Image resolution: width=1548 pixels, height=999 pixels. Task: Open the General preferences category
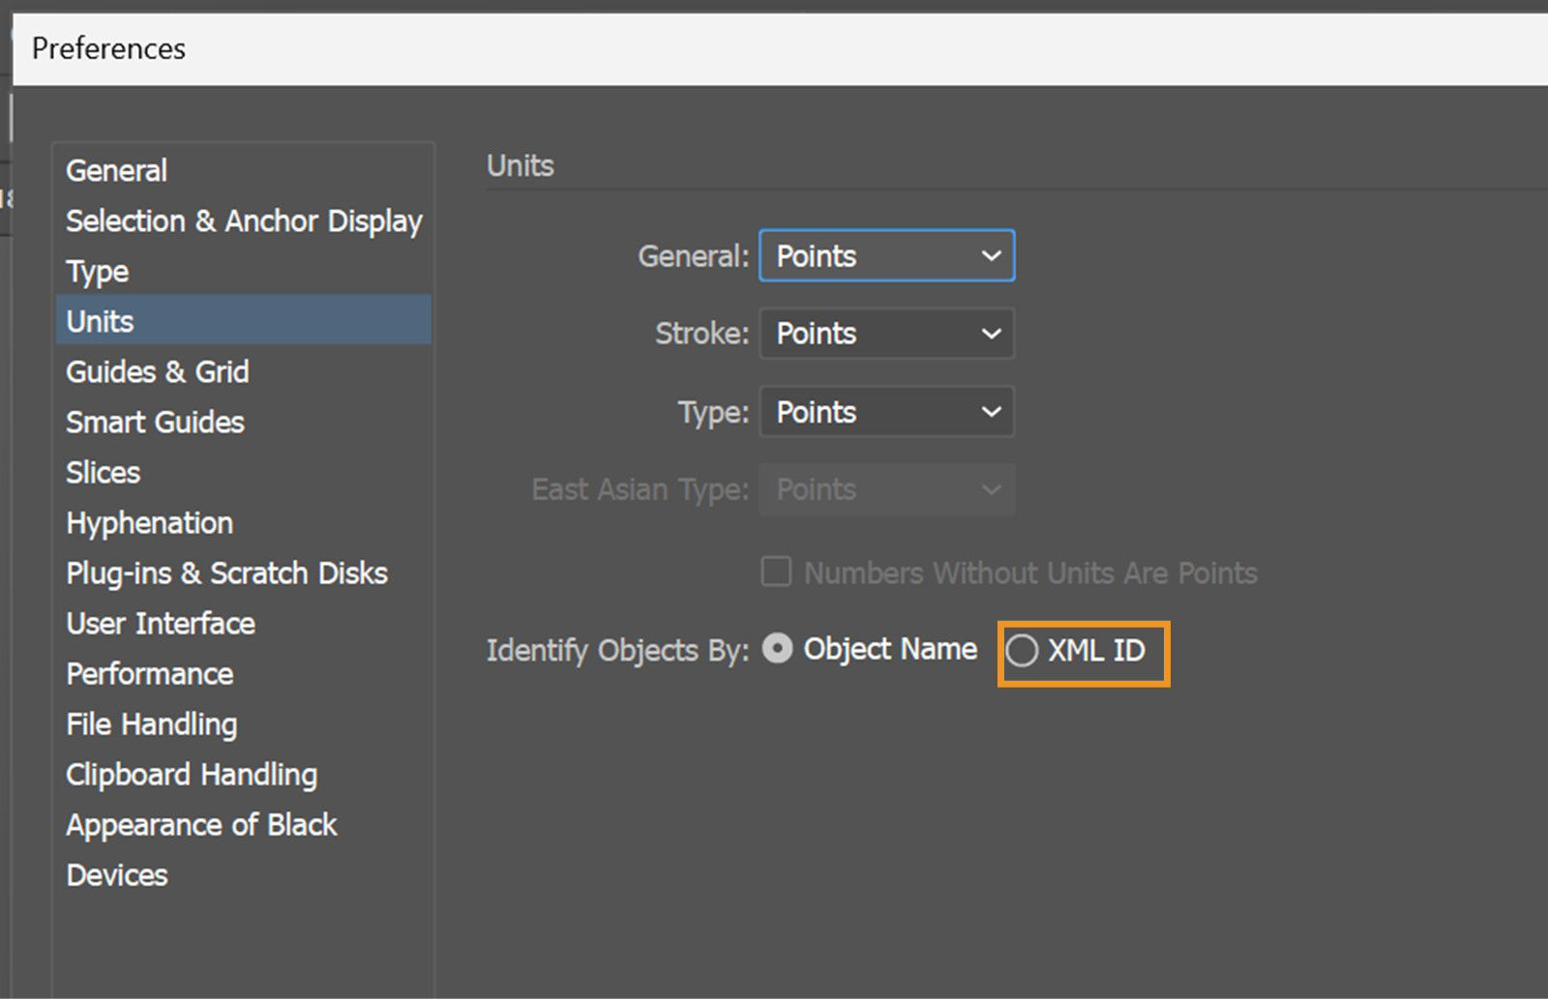click(x=115, y=170)
